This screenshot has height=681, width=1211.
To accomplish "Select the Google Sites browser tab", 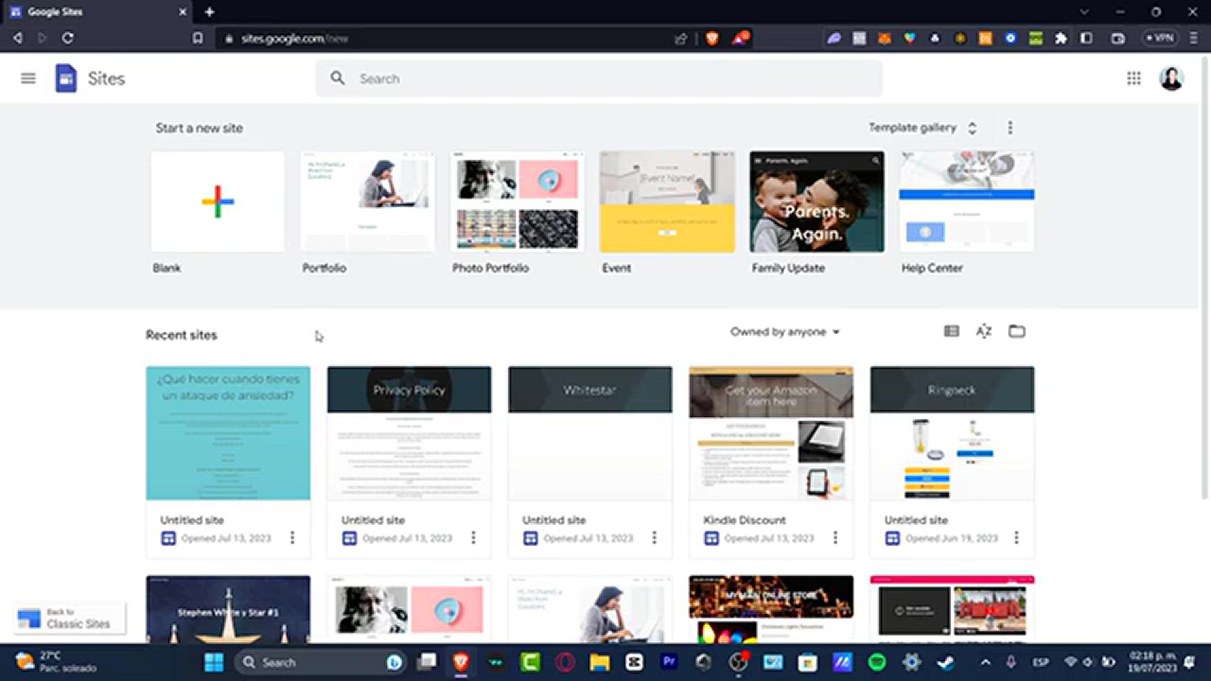I will (95, 11).
